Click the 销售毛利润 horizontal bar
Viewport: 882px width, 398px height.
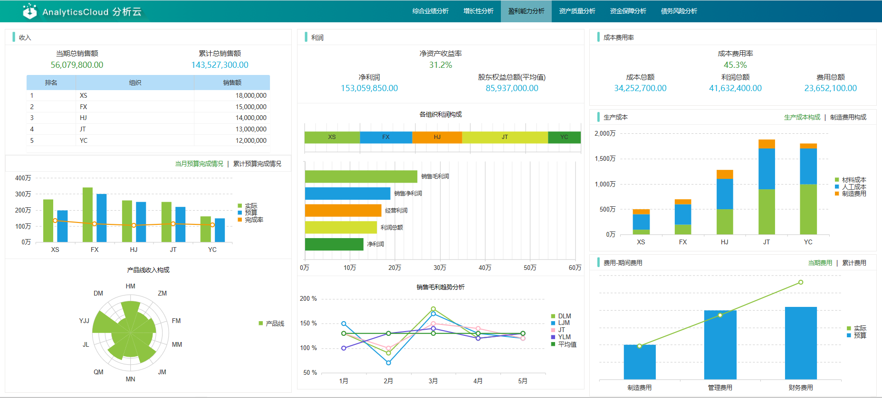tap(361, 176)
